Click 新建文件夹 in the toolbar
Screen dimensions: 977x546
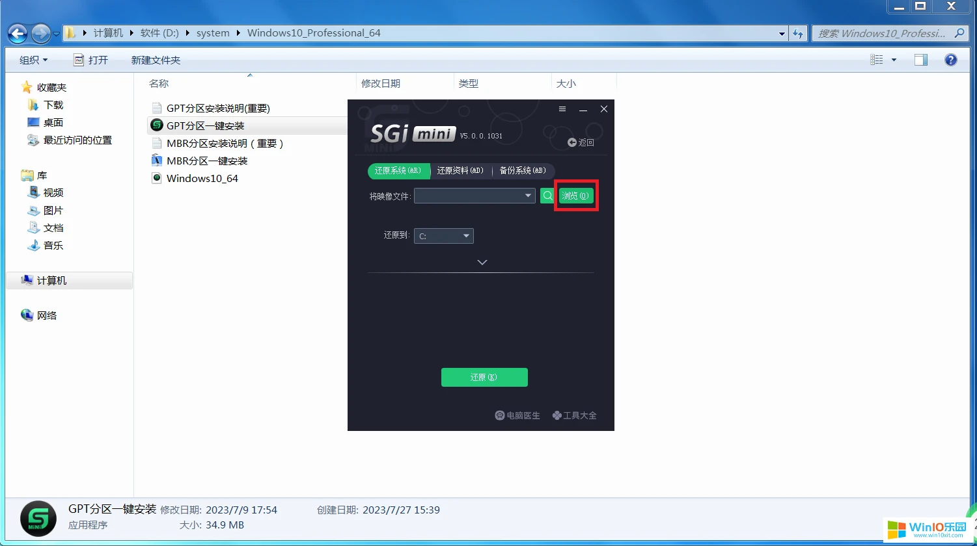(x=156, y=60)
